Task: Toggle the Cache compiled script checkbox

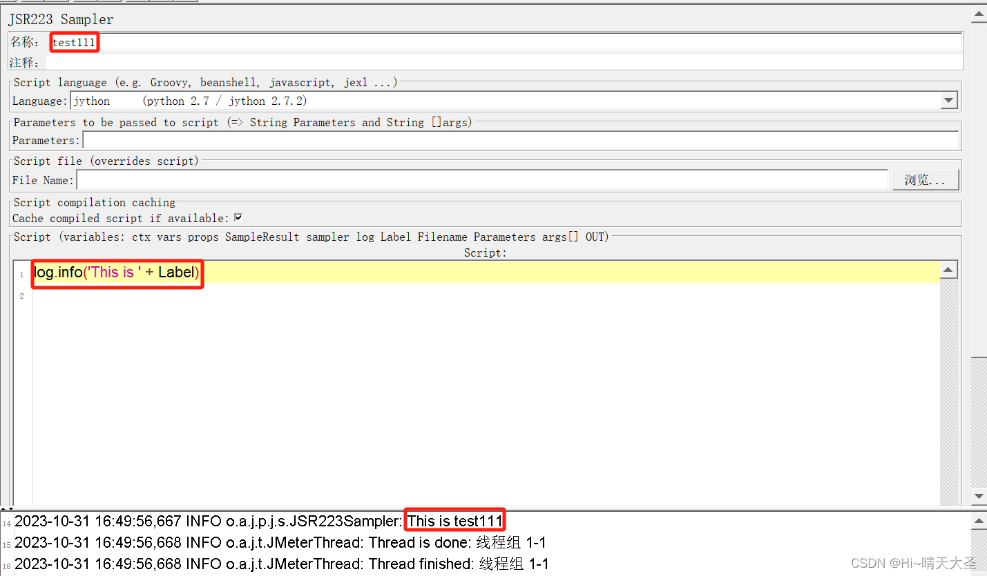Action: [x=238, y=218]
